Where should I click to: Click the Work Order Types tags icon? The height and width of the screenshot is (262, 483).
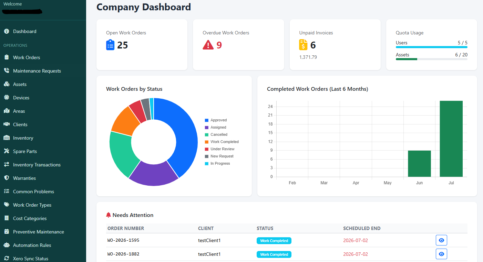click(x=6, y=205)
